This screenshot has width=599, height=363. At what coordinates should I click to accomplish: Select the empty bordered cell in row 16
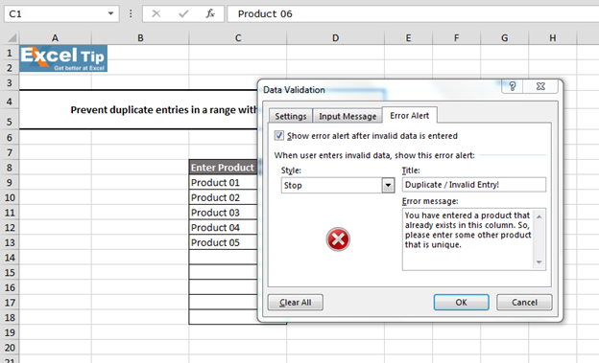(223, 287)
